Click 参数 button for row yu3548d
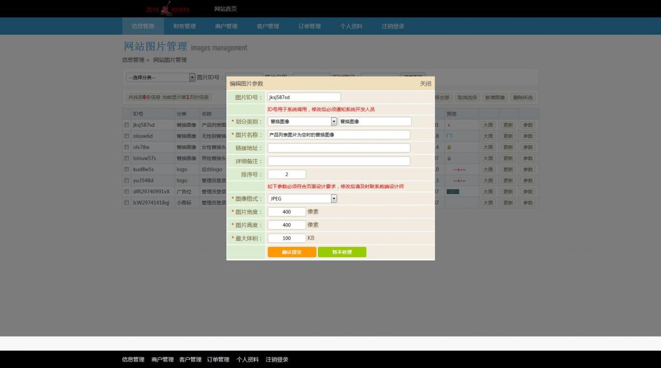 click(x=528, y=181)
